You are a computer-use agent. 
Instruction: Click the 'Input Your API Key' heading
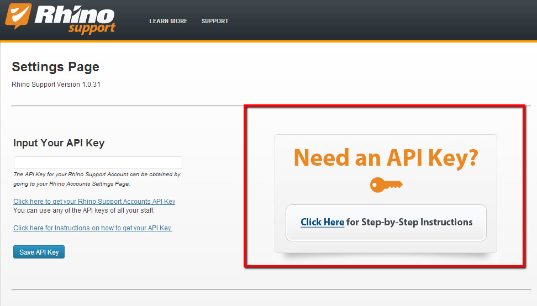[x=59, y=143]
